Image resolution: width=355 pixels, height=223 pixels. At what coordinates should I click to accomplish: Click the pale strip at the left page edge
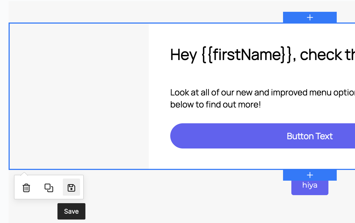pos(4,107)
